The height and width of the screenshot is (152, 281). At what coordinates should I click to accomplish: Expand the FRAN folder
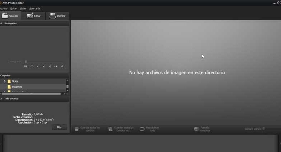tap(5, 81)
